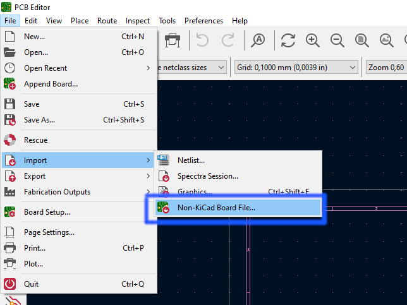Select Append Board... entry
The width and height of the screenshot is (407, 305).
(78, 84)
